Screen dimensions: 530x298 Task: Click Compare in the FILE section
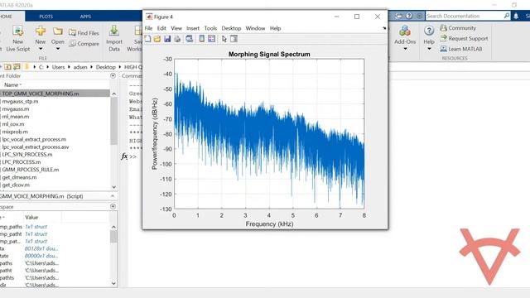84,44
